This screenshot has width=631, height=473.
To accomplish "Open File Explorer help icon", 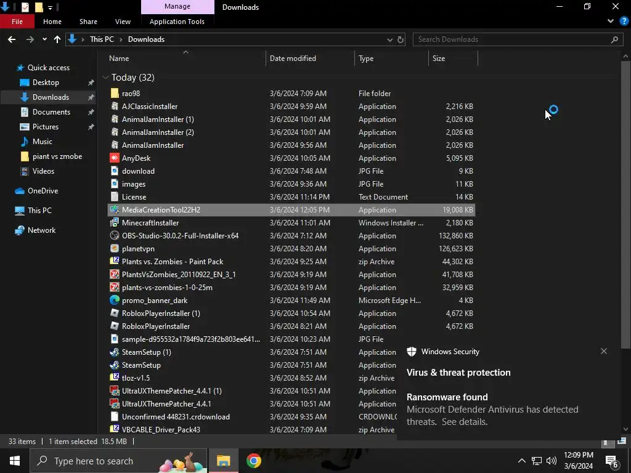I will (624, 22).
